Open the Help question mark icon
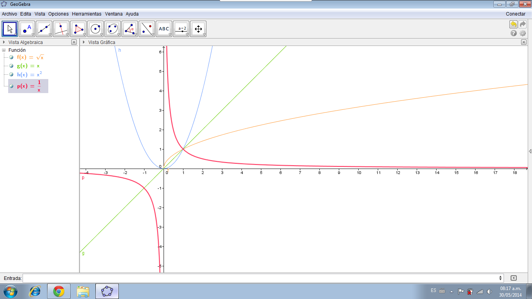Image resolution: width=532 pixels, height=299 pixels. pyautogui.click(x=514, y=33)
